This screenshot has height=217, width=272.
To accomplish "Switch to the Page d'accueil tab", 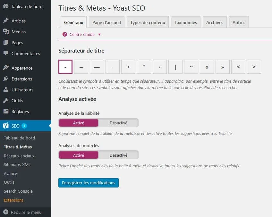I will coord(106,22).
